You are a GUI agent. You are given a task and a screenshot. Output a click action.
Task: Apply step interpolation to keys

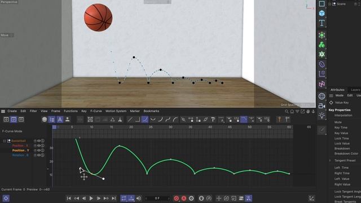point(138,120)
